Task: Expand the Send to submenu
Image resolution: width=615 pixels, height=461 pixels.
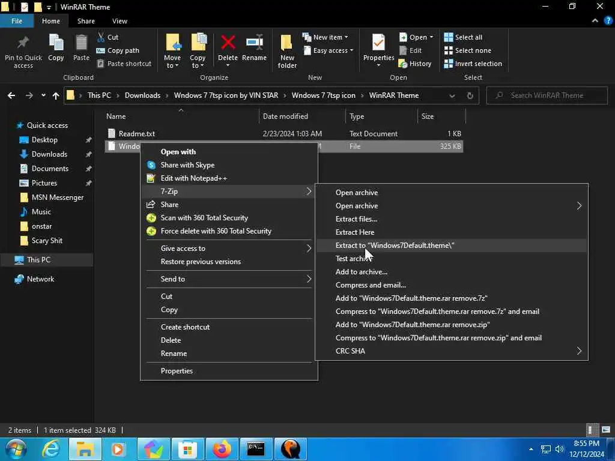Action: click(229, 279)
